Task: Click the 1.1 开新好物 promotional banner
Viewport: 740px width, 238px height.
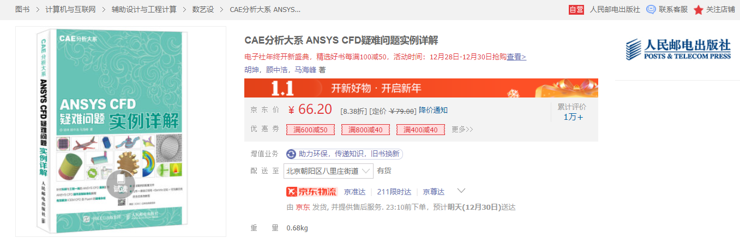Action: (421, 88)
